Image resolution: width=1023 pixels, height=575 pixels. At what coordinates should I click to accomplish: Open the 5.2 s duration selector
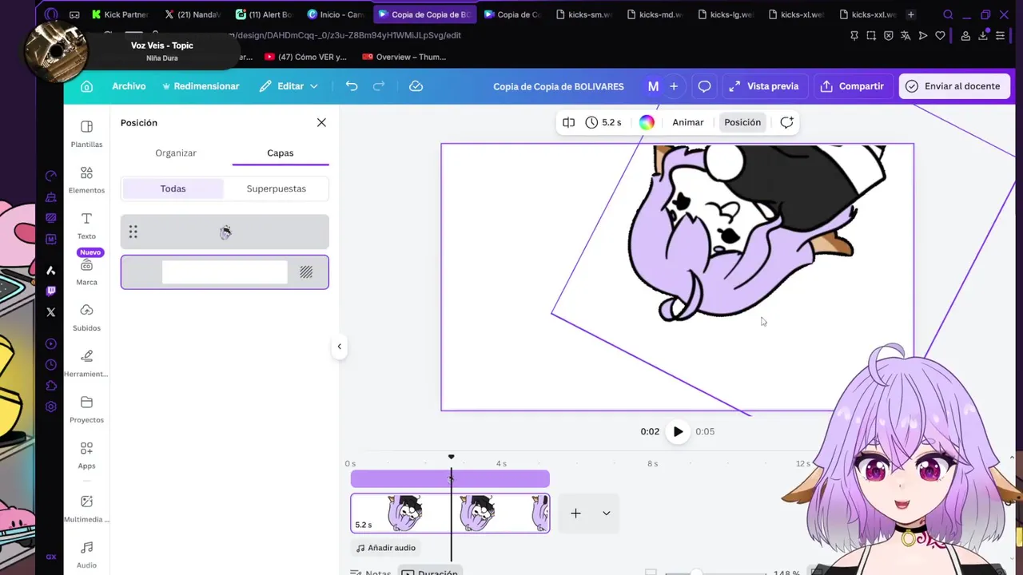click(x=603, y=122)
